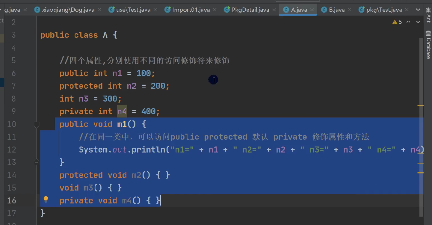Click method name m2 on line 14
This screenshot has width=432, height=225.
pyautogui.click(x=136, y=175)
